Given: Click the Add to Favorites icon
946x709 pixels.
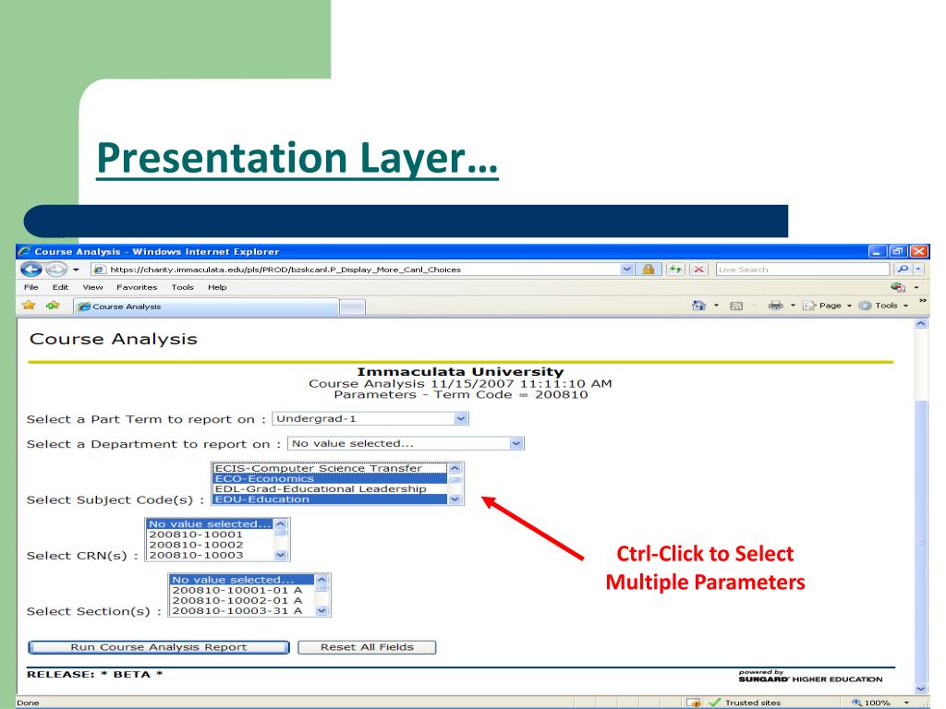Looking at the screenshot, I should [x=53, y=306].
